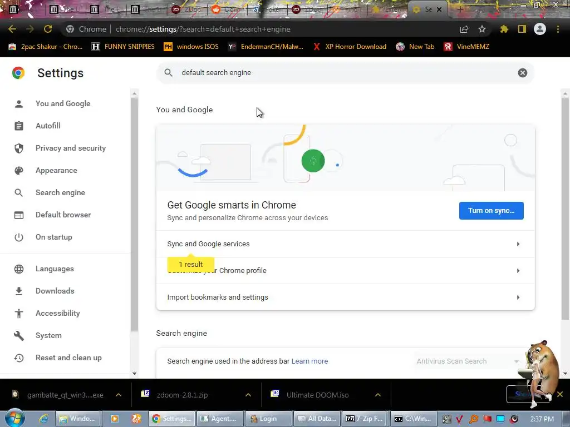
Task: Open Learn more link for search engine
Action: [x=309, y=361]
